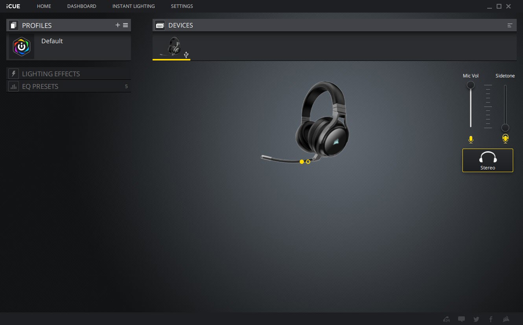Select the Default profile name
The height and width of the screenshot is (325, 523).
pos(52,41)
